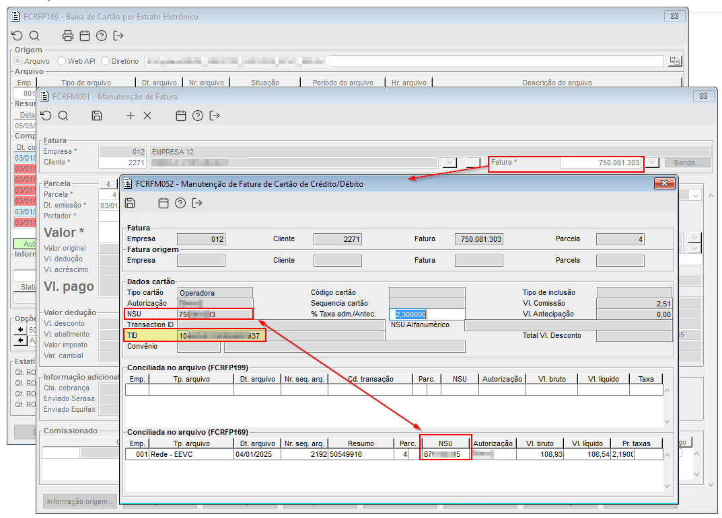722x518 pixels.
Task: Open calendar icon in FCRFM052 toolbar
Action: coord(164,203)
